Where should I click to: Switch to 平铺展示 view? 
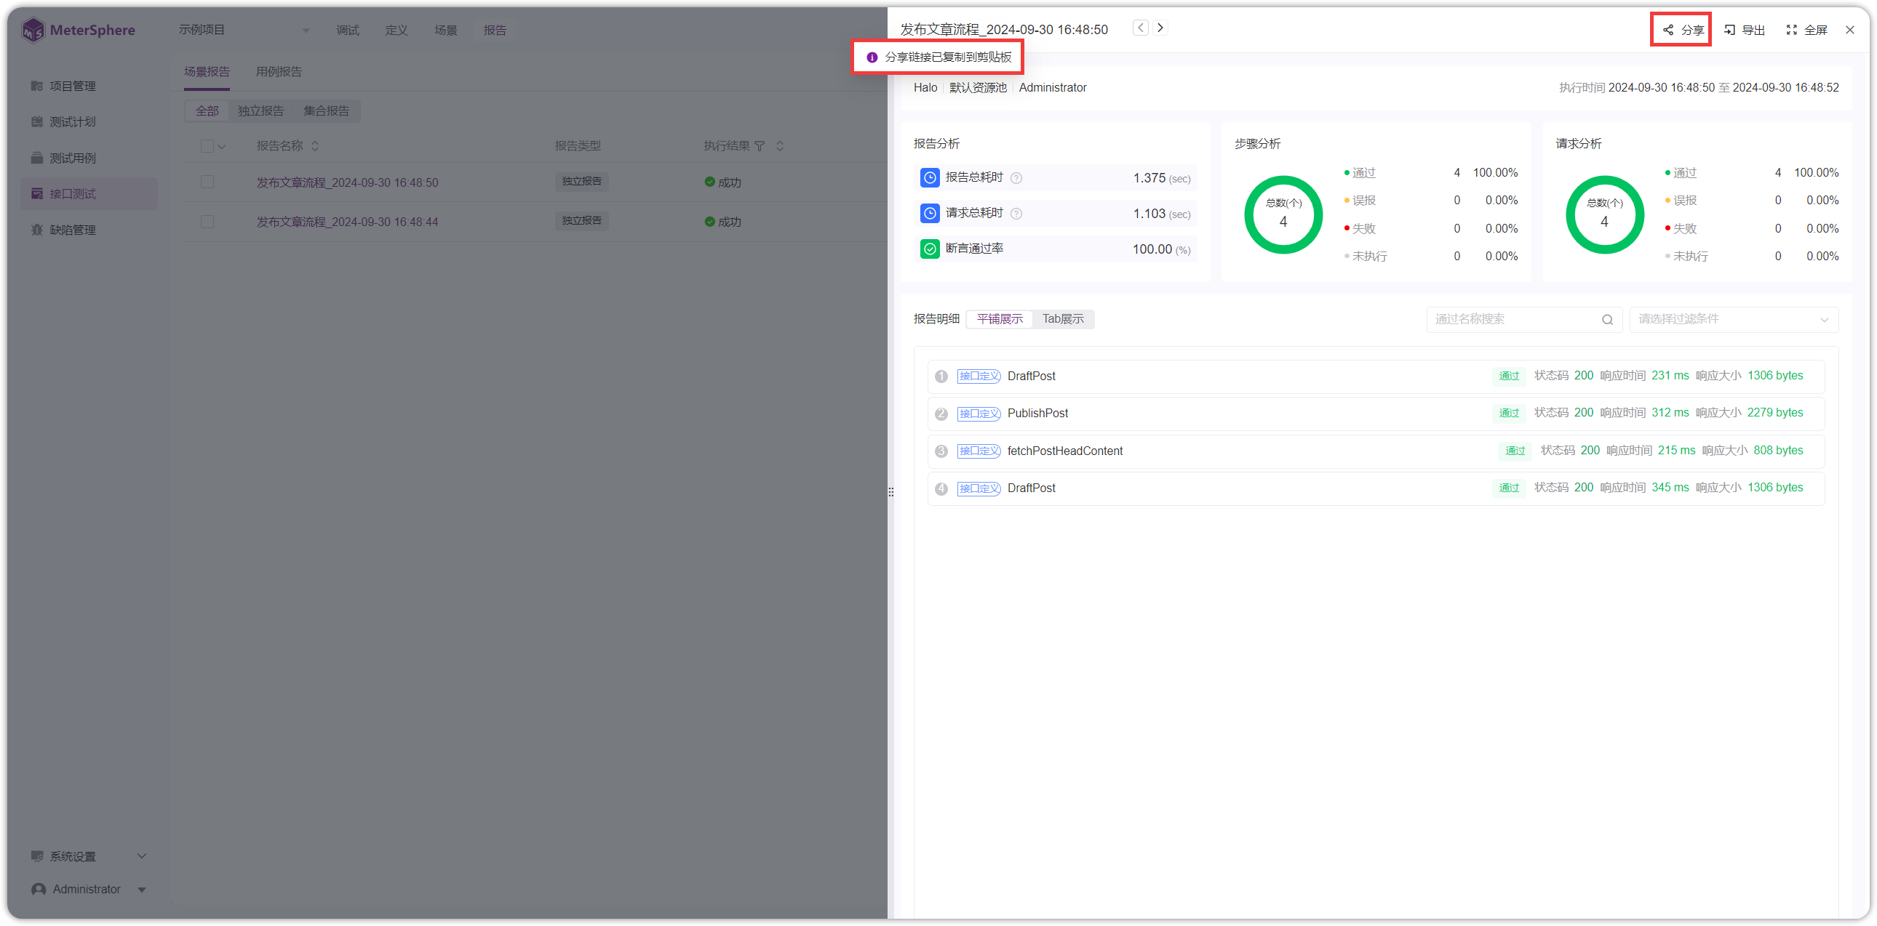(x=1000, y=319)
